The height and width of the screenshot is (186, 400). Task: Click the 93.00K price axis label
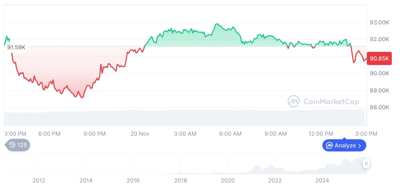(x=379, y=22)
